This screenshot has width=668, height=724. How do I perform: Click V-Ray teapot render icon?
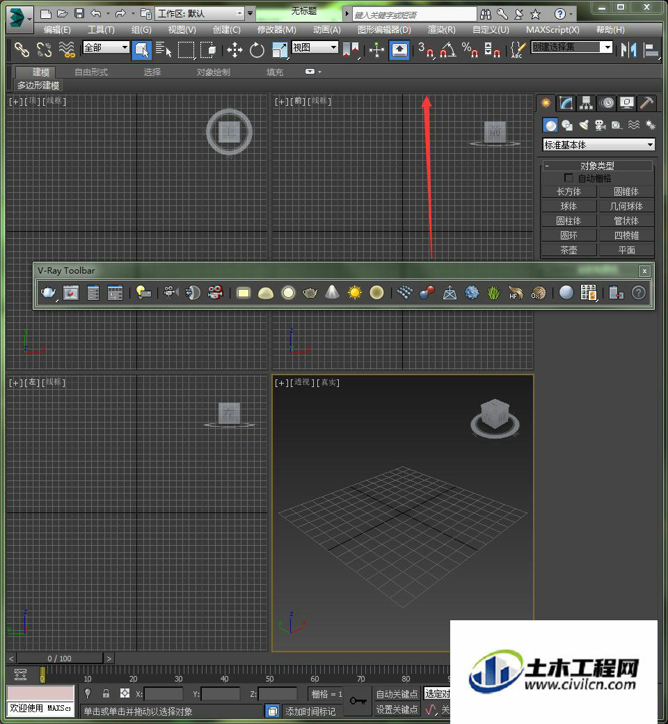(x=49, y=292)
